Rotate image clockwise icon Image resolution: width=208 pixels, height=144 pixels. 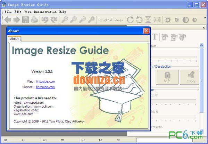130,20
